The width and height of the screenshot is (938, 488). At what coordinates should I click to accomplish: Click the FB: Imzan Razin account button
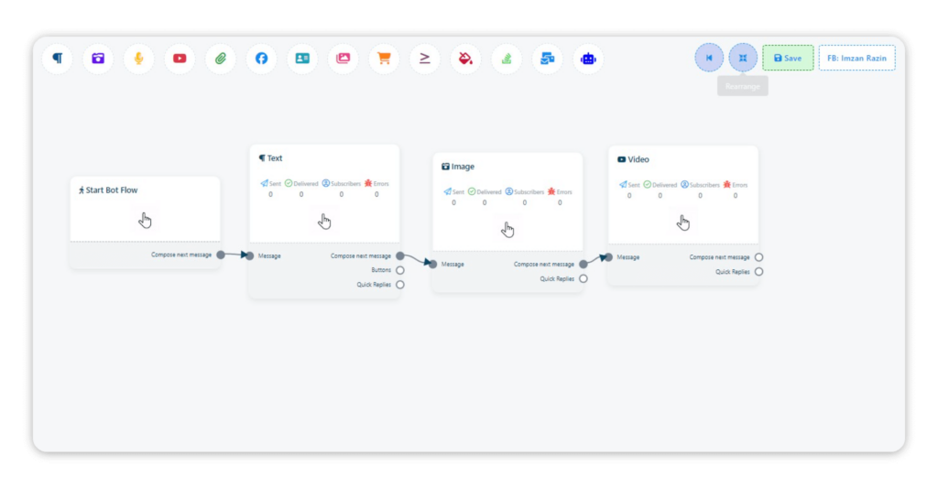click(x=856, y=58)
